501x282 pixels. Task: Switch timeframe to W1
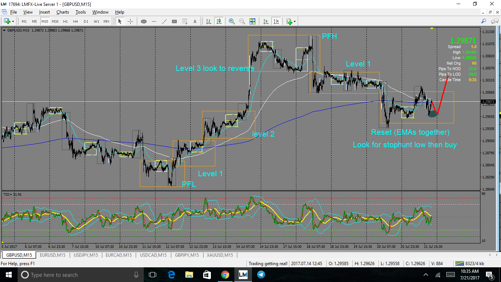[96, 21]
